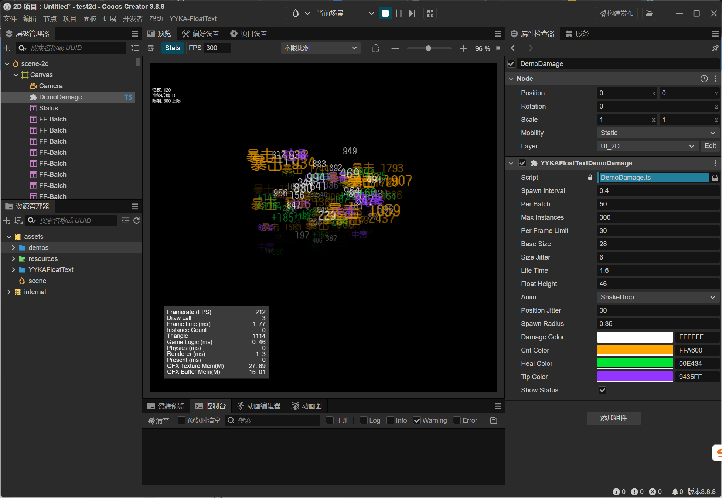Add node plus icon in hierarchy panel
This screenshot has width=722, height=498.
(x=7, y=48)
